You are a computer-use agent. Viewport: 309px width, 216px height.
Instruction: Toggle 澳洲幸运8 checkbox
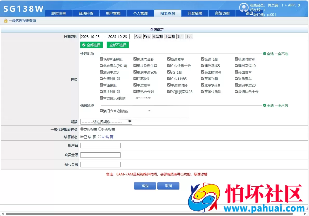point(101,72)
